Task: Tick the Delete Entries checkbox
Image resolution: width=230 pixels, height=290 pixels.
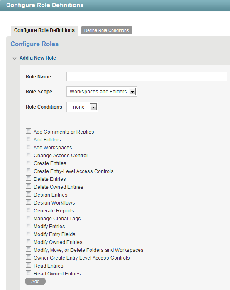Action: tap(28, 178)
